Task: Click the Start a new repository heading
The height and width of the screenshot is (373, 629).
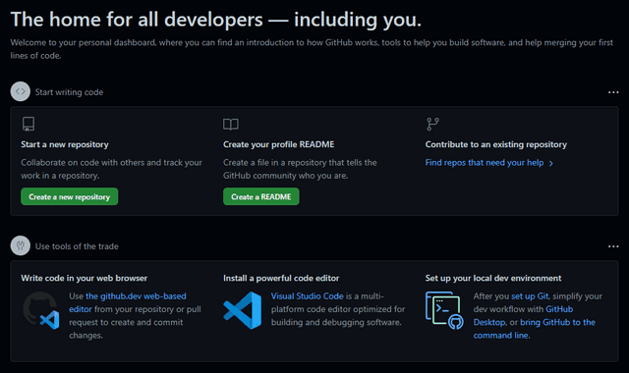Action: [x=65, y=144]
